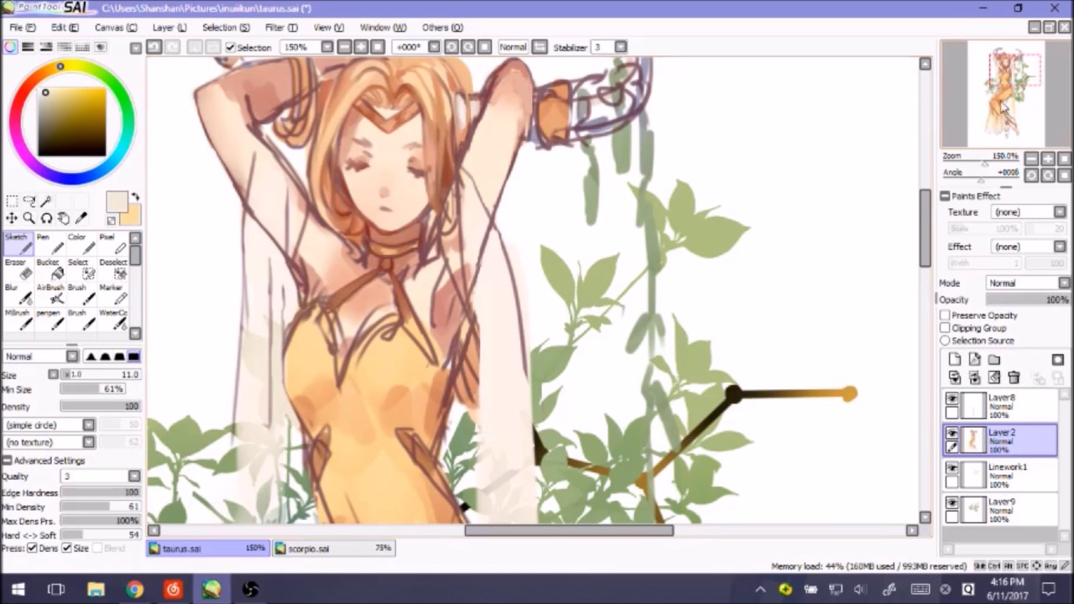Open Chrome from the Windows taskbar
This screenshot has width=1074, height=604.
pos(134,589)
